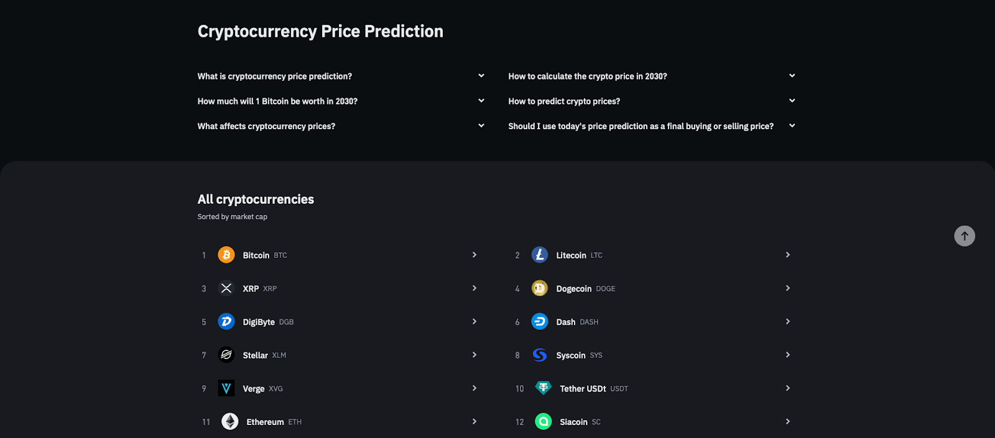Click the Syscoin SYS icon
Image resolution: width=995 pixels, height=438 pixels.
pos(540,355)
